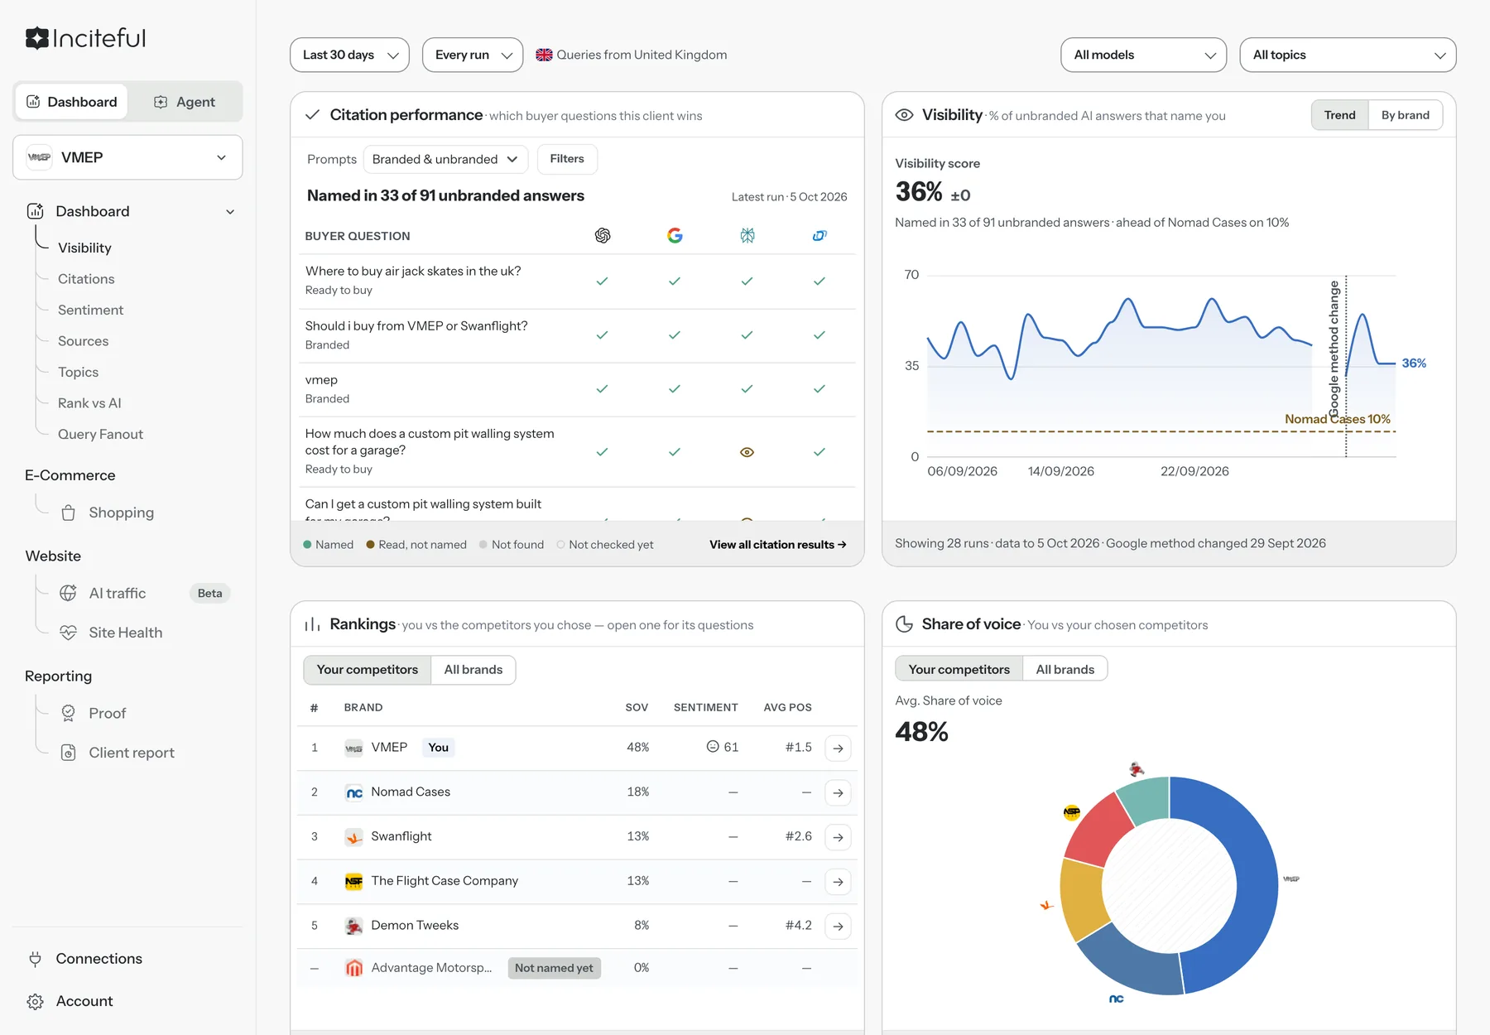Open the VMEP client selector

[x=127, y=157]
